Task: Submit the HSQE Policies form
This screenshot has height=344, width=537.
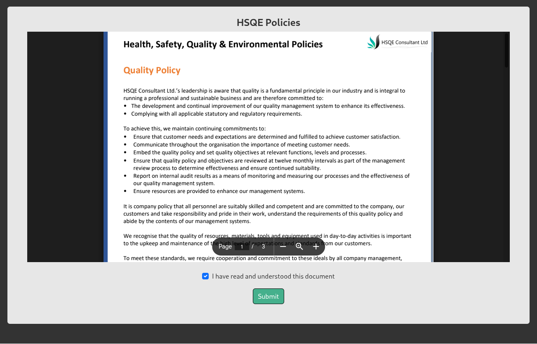Action: click(x=268, y=296)
